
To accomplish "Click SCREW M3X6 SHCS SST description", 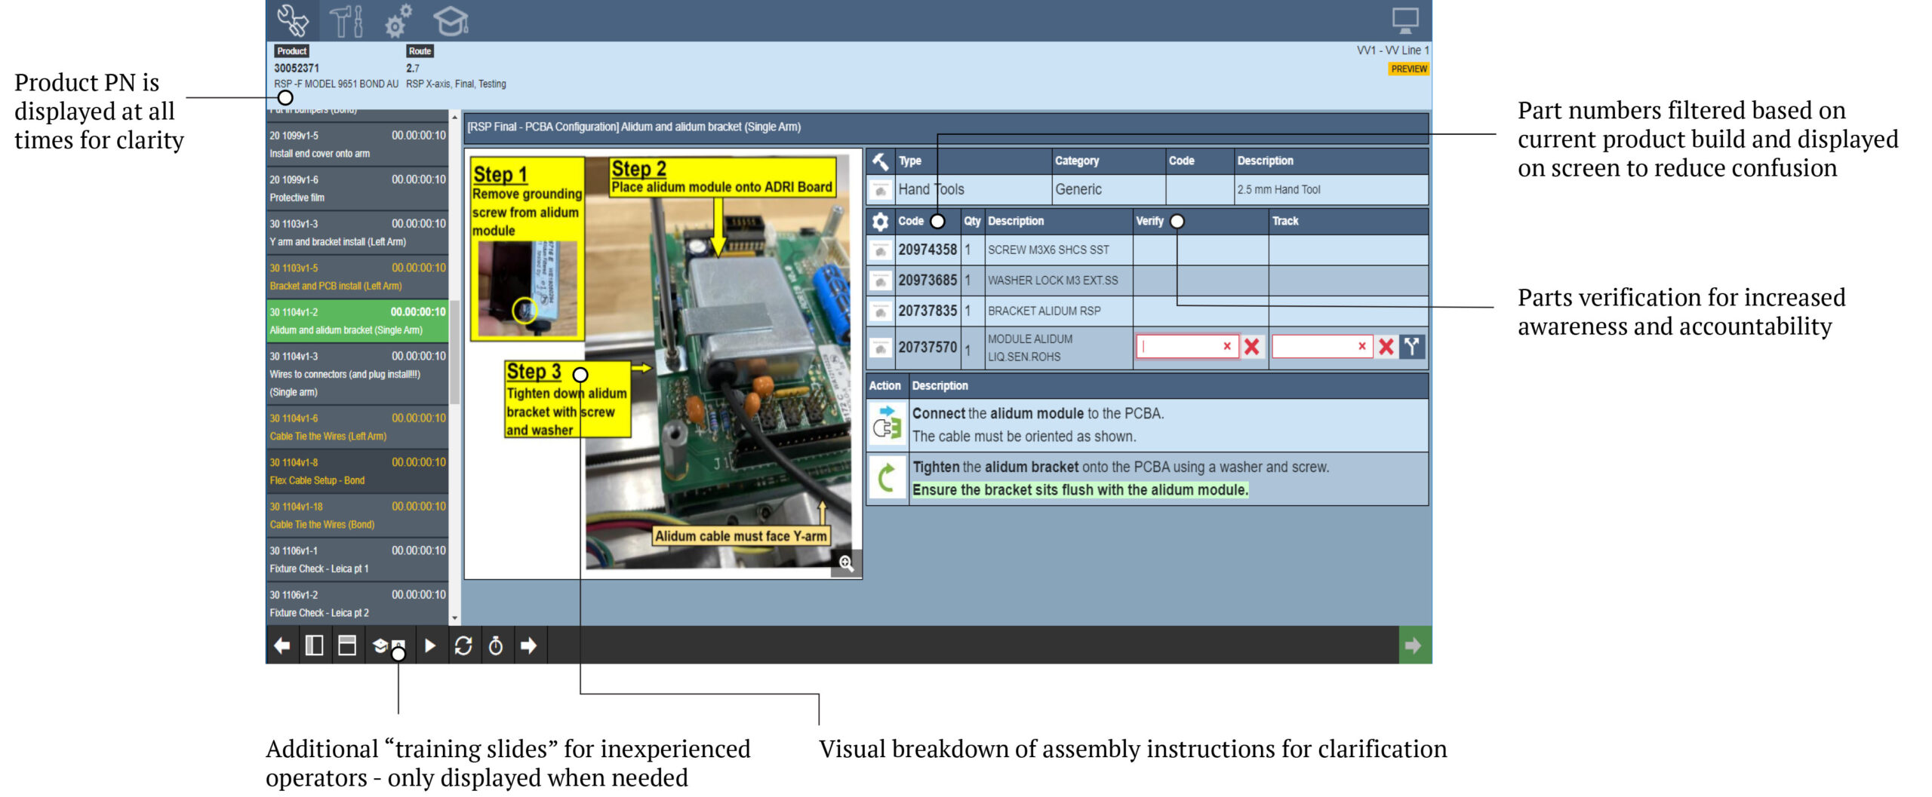I will tap(1048, 250).
